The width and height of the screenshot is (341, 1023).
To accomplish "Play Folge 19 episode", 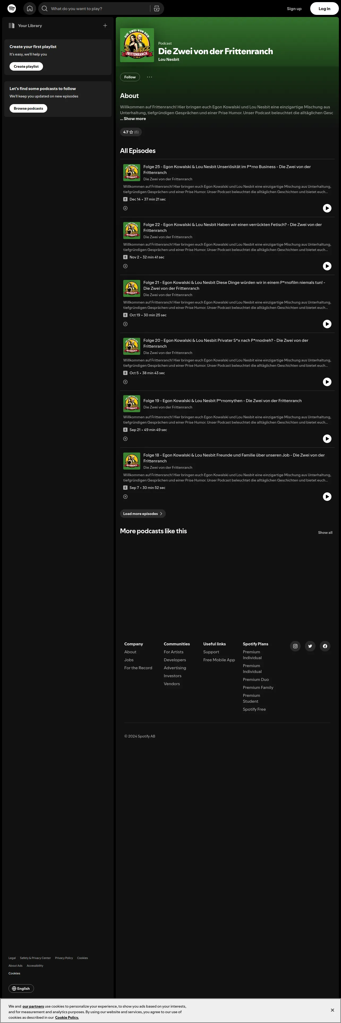I will 327,439.
